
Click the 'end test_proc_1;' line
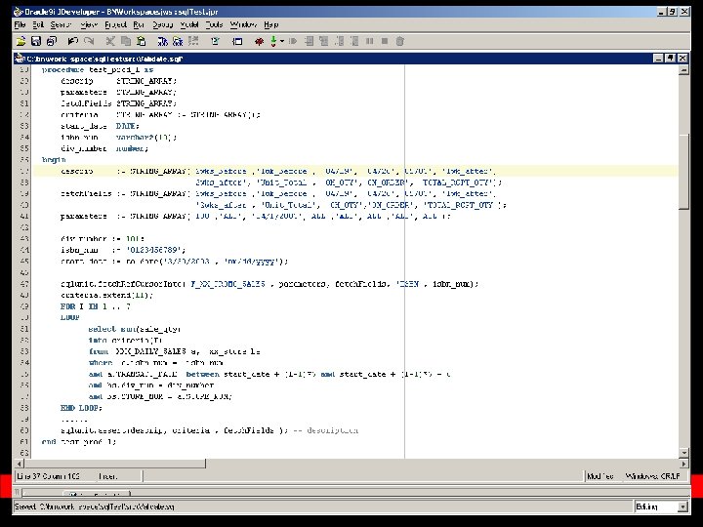(x=79, y=442)
